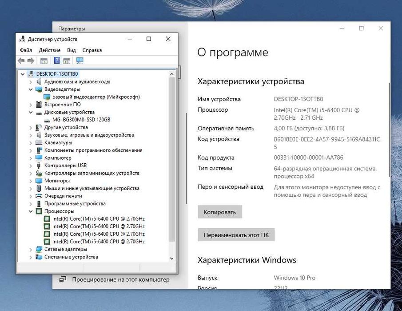Click Переименовать этот ПК button
Image resolution: width=402 pixels, height=311 pixels.
coord(236,235)
